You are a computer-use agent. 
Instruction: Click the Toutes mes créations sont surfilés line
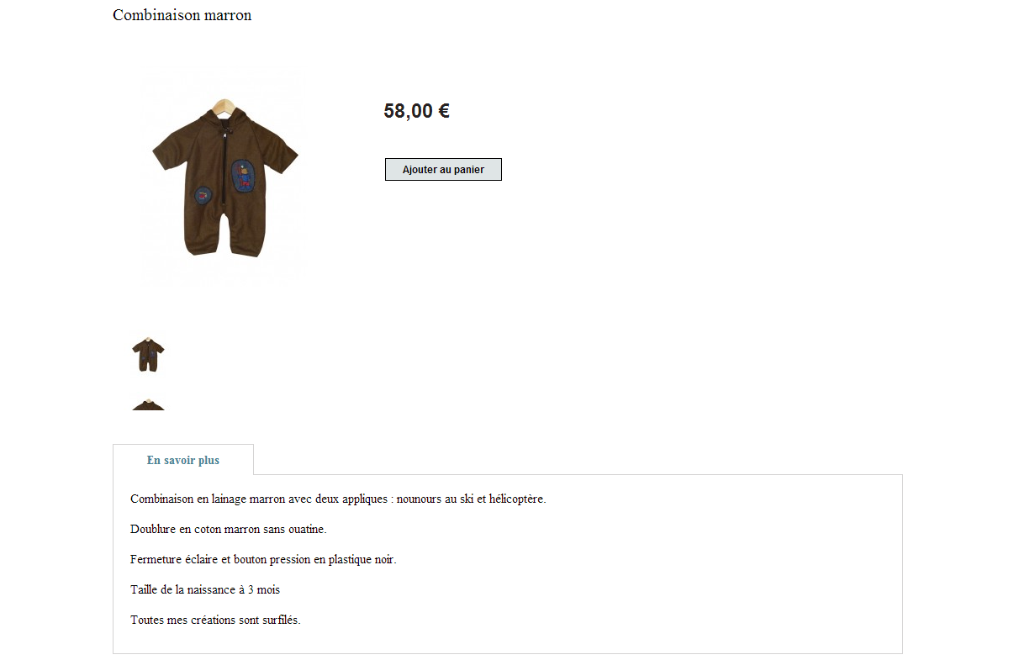click(x=215, y=620)
